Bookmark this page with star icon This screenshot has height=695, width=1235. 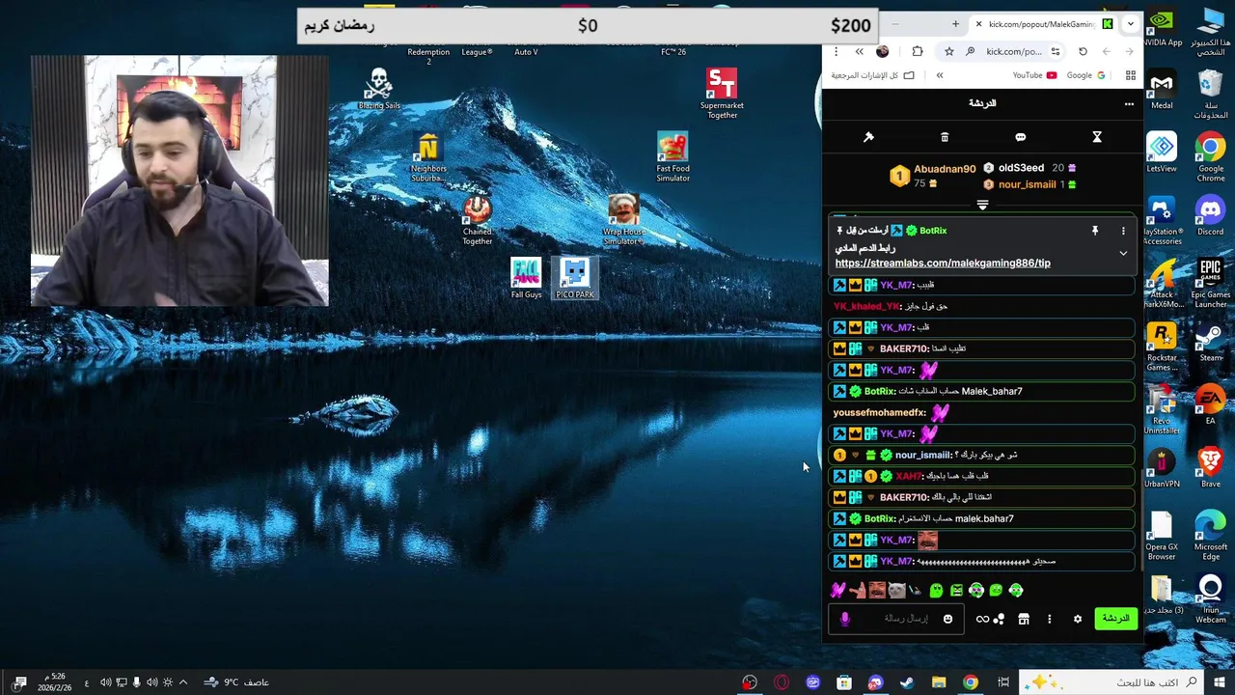[949, 51]
